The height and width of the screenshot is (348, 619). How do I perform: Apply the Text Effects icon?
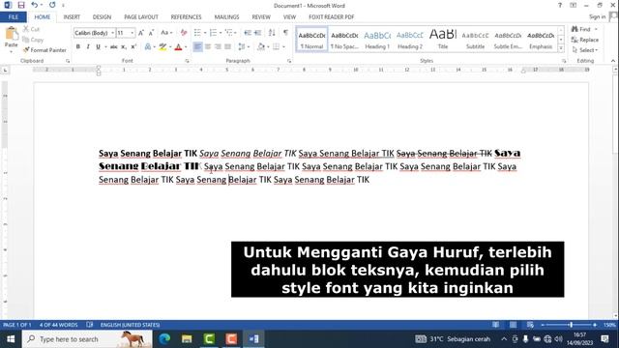[148, 46]
